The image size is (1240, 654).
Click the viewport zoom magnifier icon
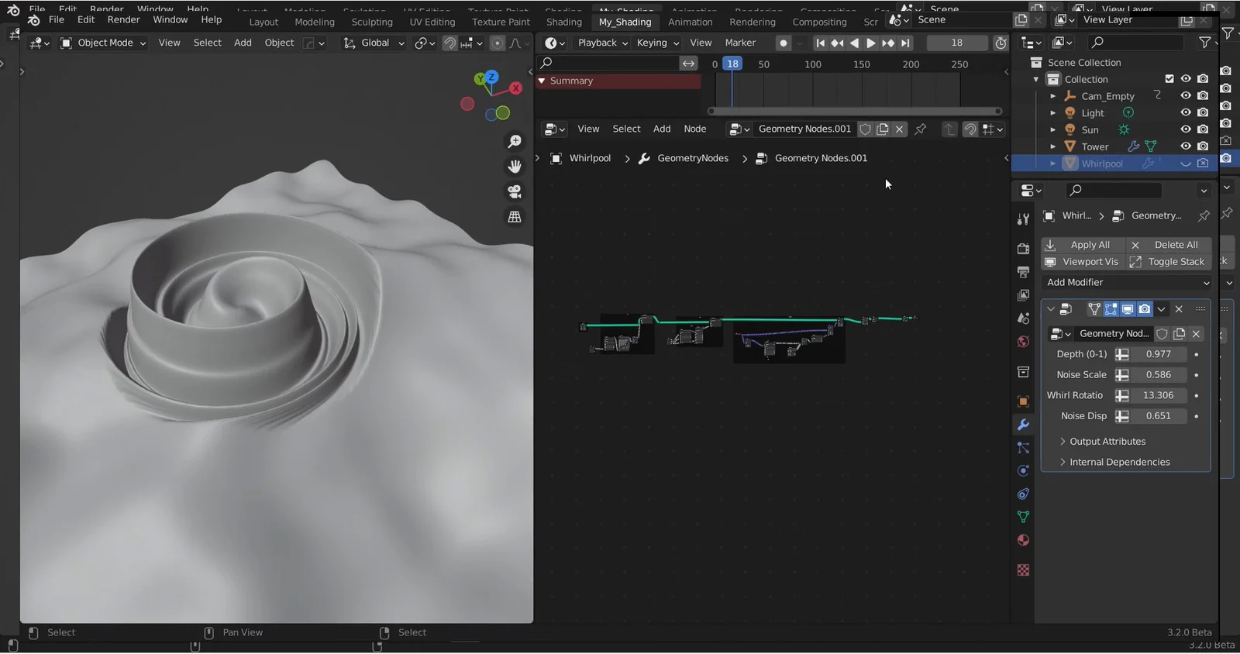point(515,142)
